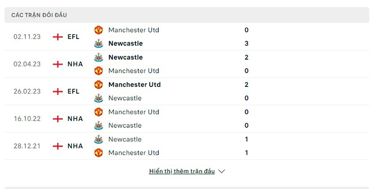Click Manchester Utd crest in 16.10.22 match
The height and width of the screenshot is (189, 376).
tap(98, 112)
